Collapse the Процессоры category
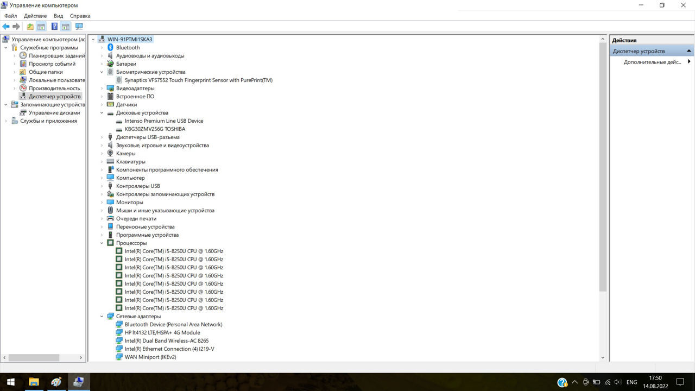Screen dimensions: 695x391 tap(102, 243)
